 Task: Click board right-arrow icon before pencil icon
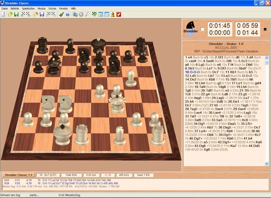click(x=53, y=14)
